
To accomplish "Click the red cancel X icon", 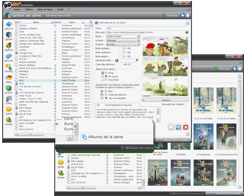I will [x=185, y=127].
